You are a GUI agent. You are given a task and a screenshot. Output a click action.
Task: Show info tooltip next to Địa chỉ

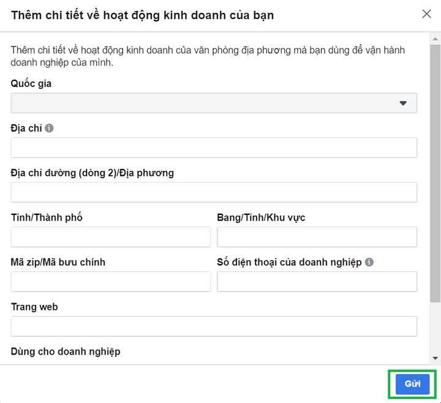click(x=49, y=128)
